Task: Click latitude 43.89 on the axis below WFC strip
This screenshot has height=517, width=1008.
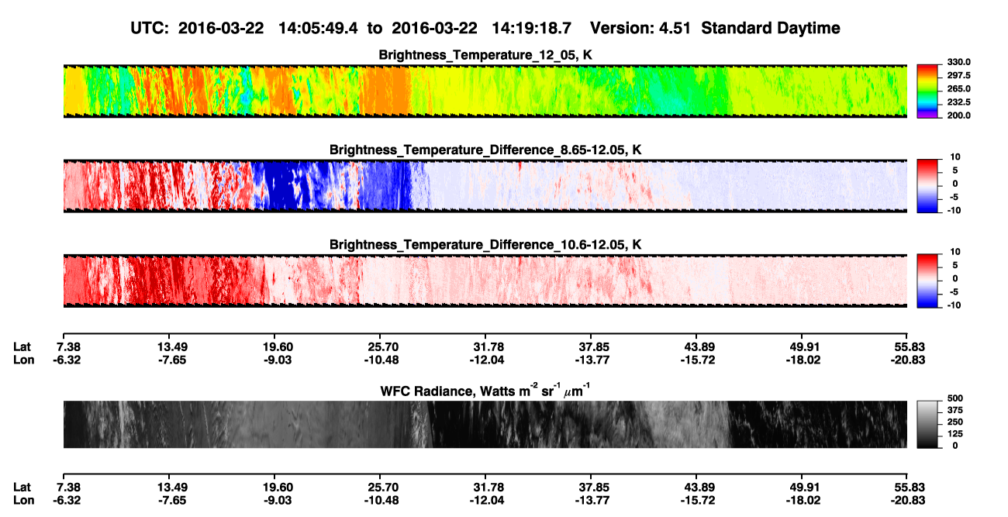Action: tap(696, 488)
